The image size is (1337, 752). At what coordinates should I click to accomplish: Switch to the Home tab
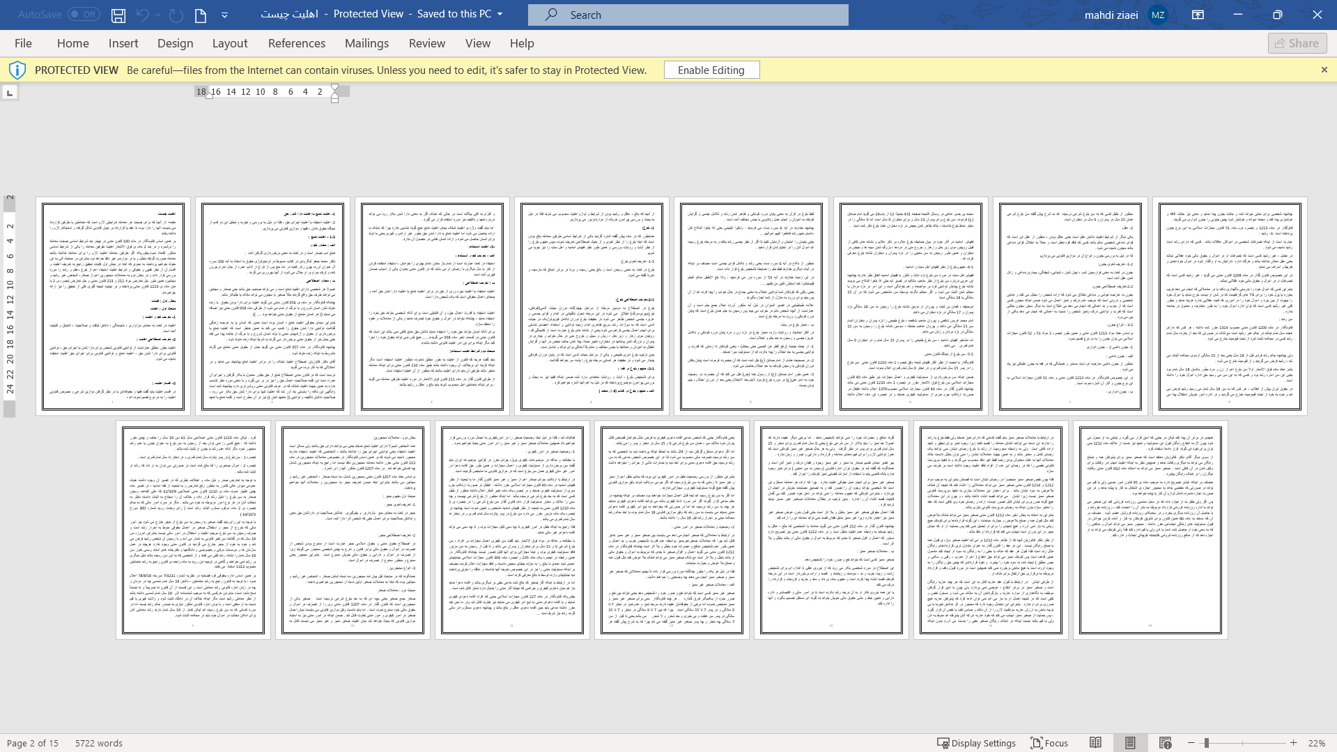click(x=73, y=43)
